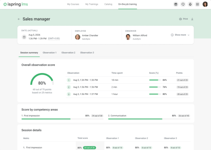211x150 pixels.
Task: Click the '24 out of 30' competency badge
Action: [97, 116]
